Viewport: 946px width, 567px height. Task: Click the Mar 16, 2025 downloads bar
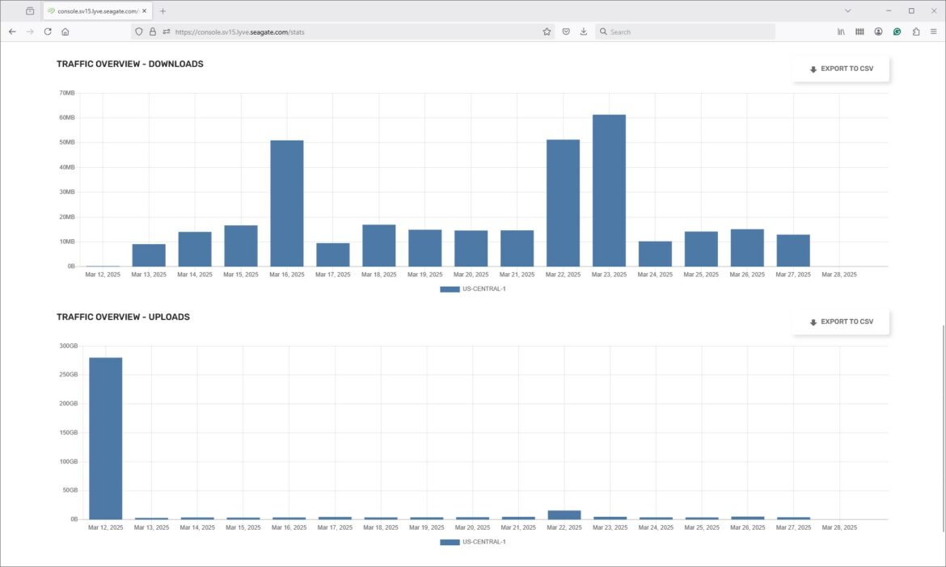286,203
